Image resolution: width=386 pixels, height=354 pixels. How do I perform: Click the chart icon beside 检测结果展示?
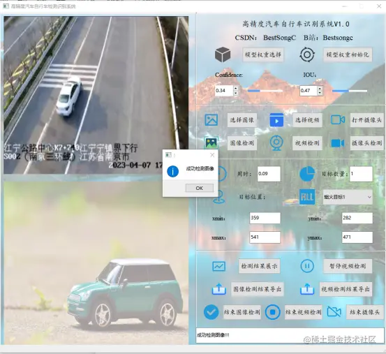tap(219, 266)
